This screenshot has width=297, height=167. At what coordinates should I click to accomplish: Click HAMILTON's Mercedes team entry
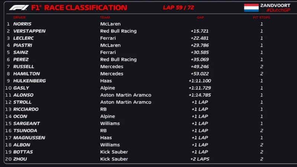pyautogui.click(x=112, y=73)
